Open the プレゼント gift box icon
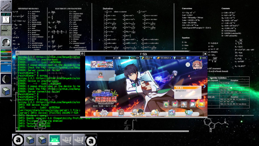The image size is (259, 146). point(201,104)
